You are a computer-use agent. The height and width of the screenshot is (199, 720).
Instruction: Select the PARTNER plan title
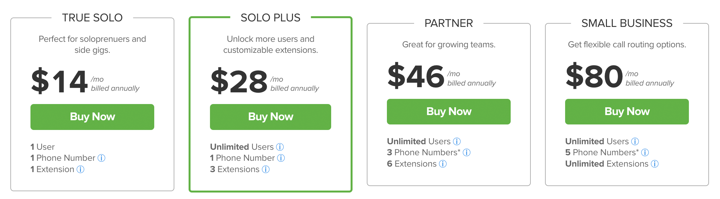pos(449,23)
